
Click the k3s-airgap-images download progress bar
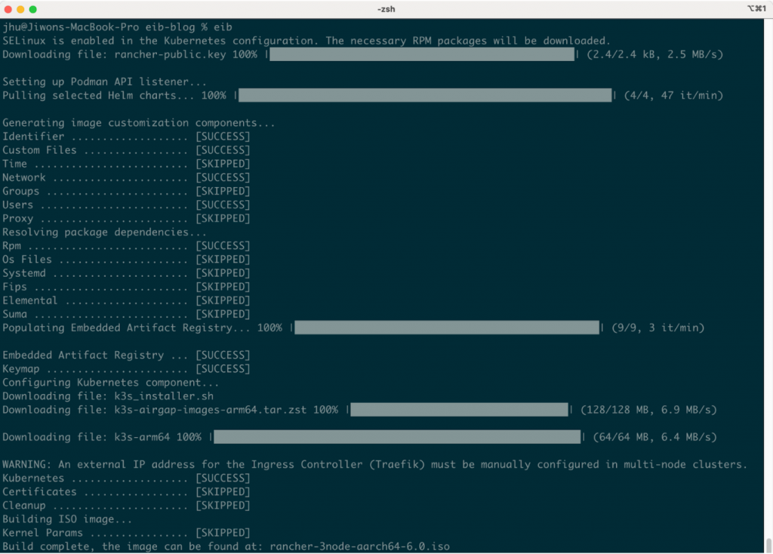tap(459, 409)
